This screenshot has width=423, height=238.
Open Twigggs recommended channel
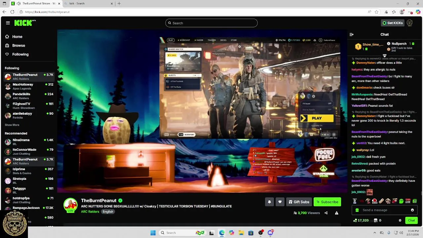click(29, 190)
